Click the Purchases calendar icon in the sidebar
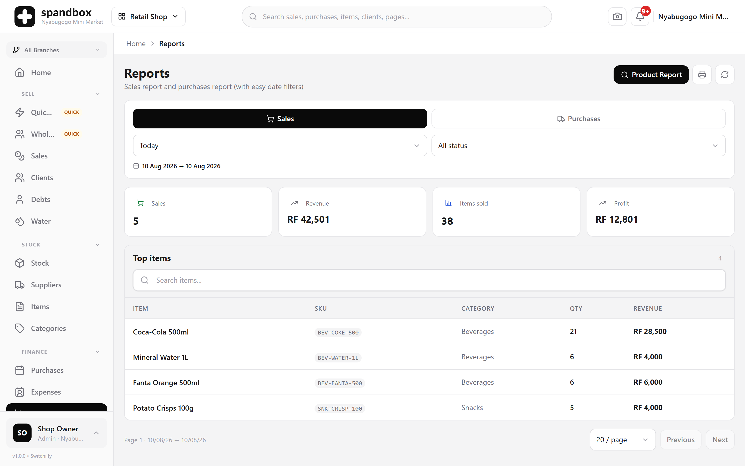The height and width of the screenshot is (466, 745). click(x=20, y=370)
